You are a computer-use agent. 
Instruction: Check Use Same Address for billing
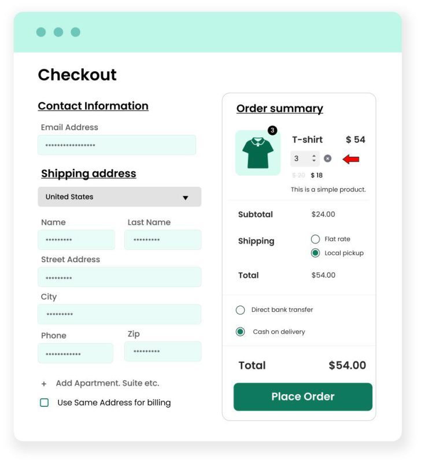(x=45, y=403)
